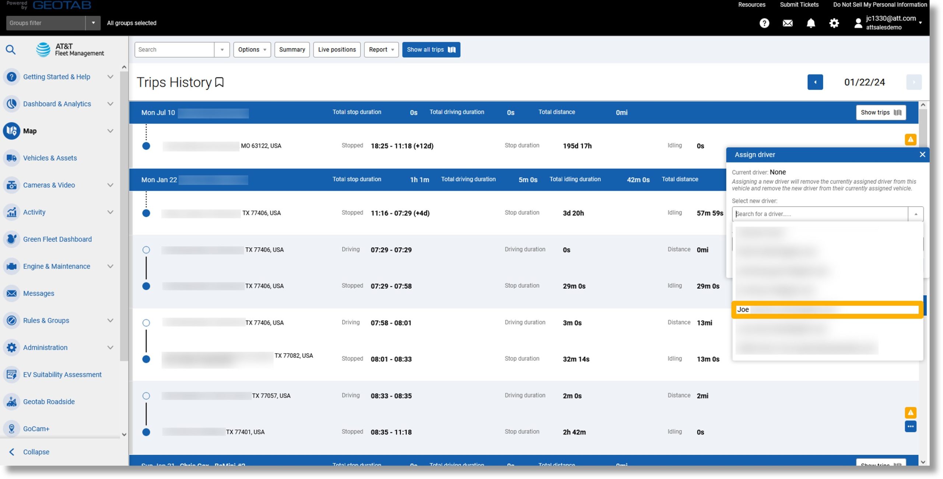Click the Map sidebar icon
943x479 pixels.
11,131
